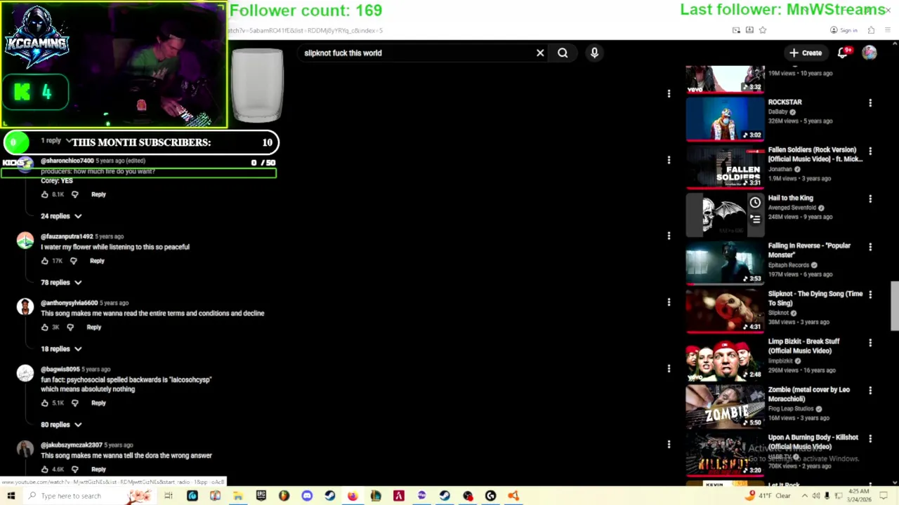
Task: Play Fallen Soldiers (Rock Version) thumbnail
Action: (725, 167)
